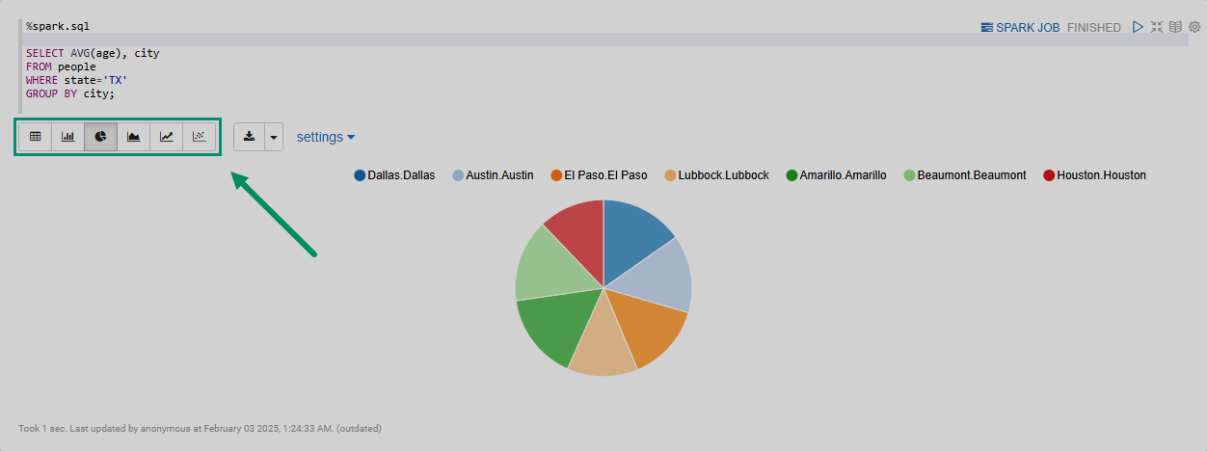Click the El Paso legend color dot

pos(556,175)
